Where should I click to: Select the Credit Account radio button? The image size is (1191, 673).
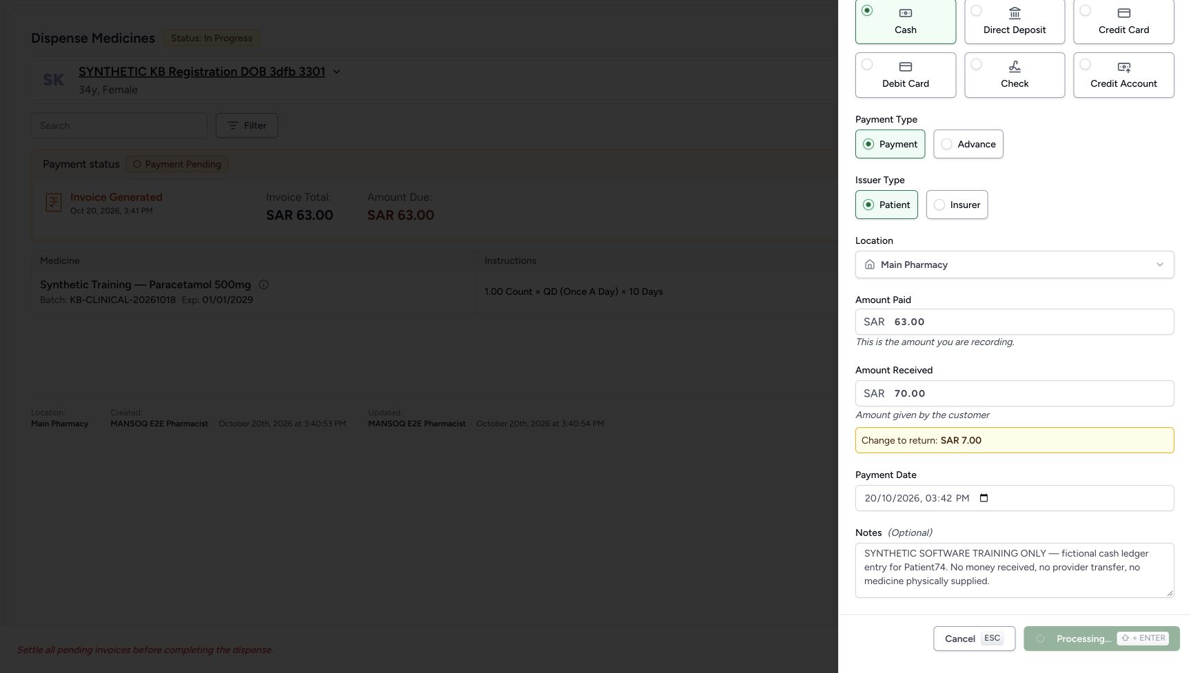coord(1085,64)
